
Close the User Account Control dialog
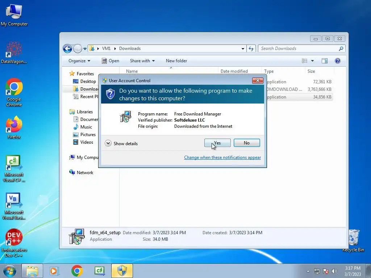click(x=258, y=81)
